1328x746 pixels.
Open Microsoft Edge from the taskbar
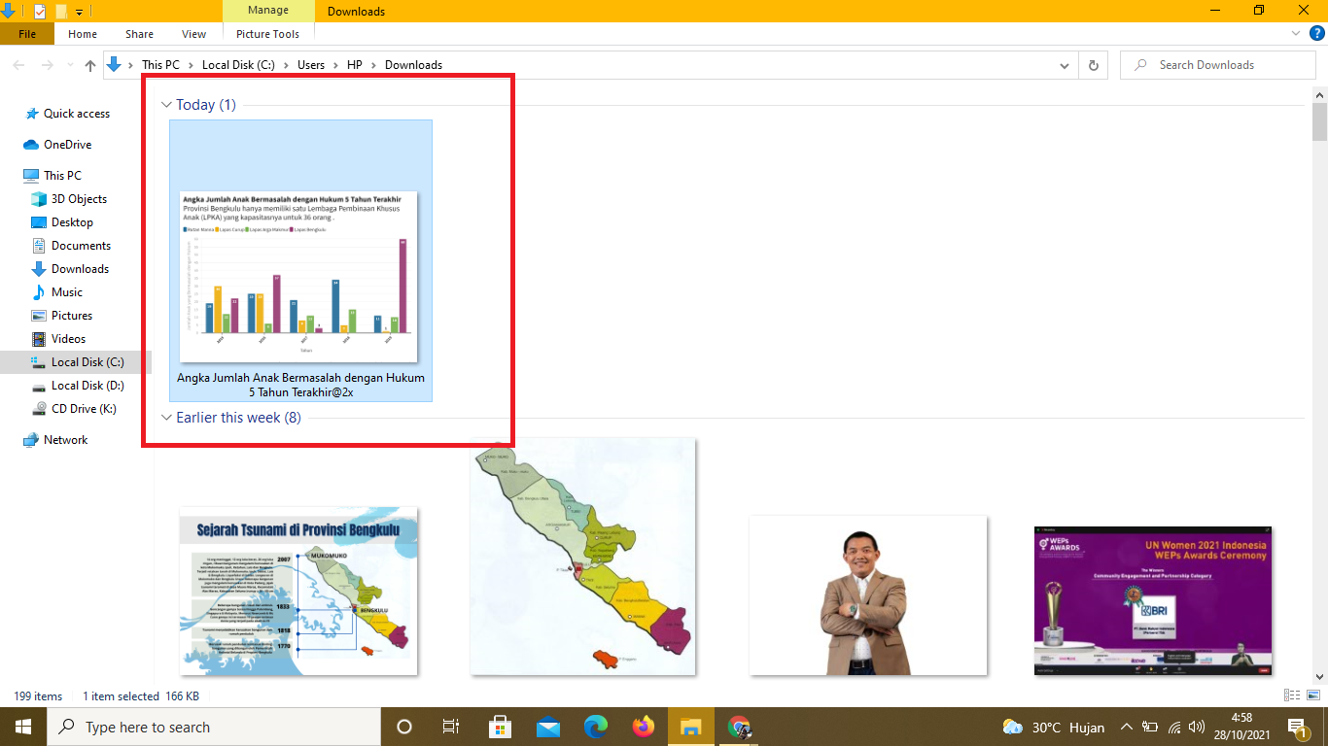(596, 727)
